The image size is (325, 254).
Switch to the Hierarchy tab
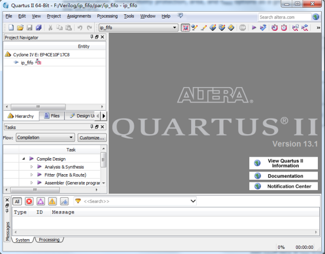pos(21,116)
